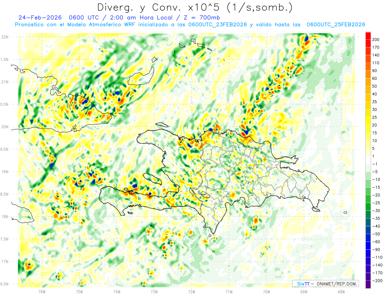Click the color scale value '-15'
Image resolution: width=383 pixels, height=296 pixels.
tap(376, 187)
